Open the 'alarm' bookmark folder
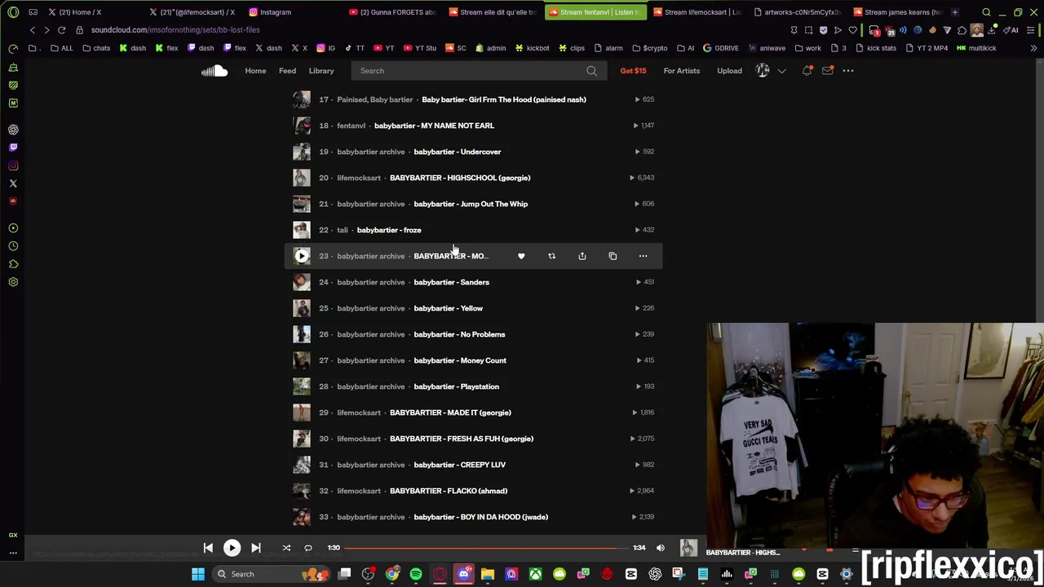The image size is (1044, 587). [608, 48]
